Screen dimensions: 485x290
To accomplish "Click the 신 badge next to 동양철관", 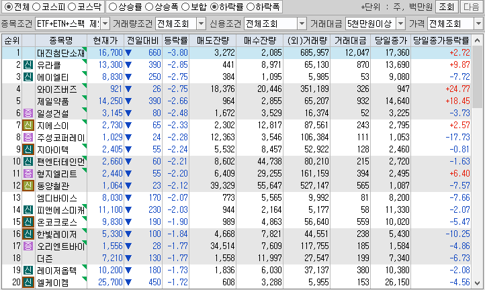I will pos(28,185).
